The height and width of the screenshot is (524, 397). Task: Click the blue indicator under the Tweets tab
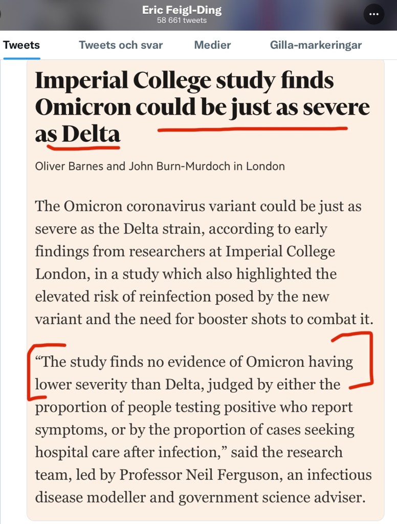(x=21, y=58)
